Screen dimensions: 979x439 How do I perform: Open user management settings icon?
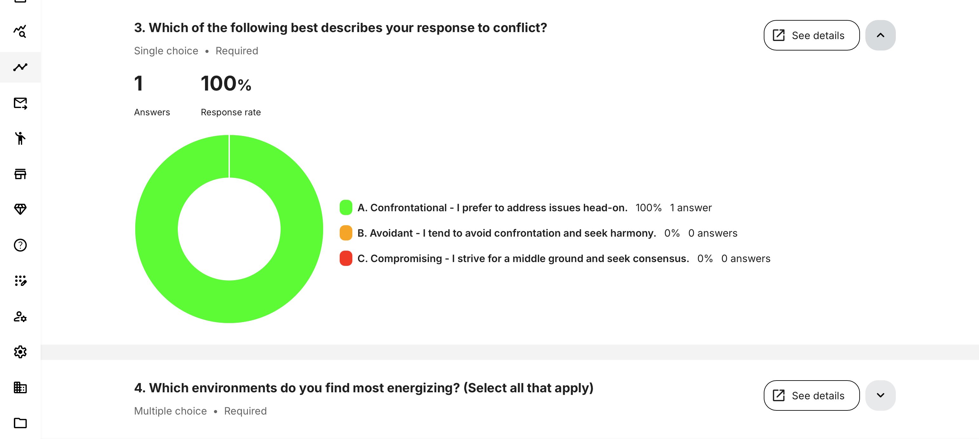(x=21, y=316)
